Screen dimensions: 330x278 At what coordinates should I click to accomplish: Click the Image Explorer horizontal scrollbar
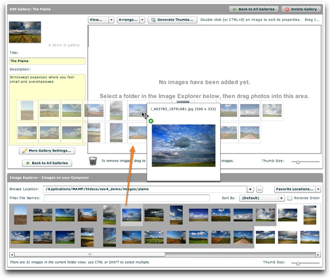[90, 254]
